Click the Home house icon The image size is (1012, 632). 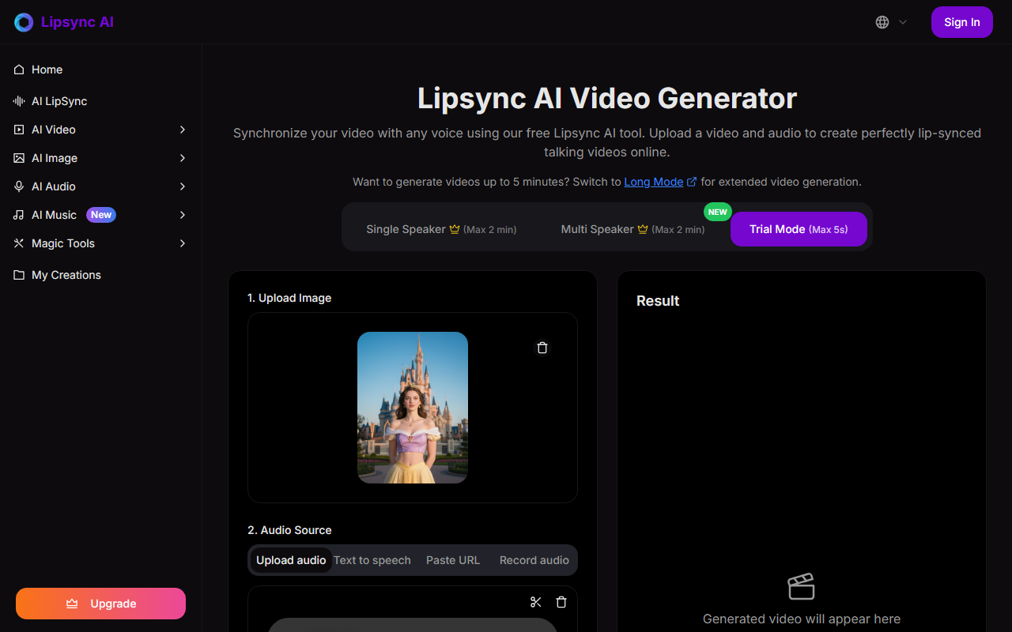(19, 70)
